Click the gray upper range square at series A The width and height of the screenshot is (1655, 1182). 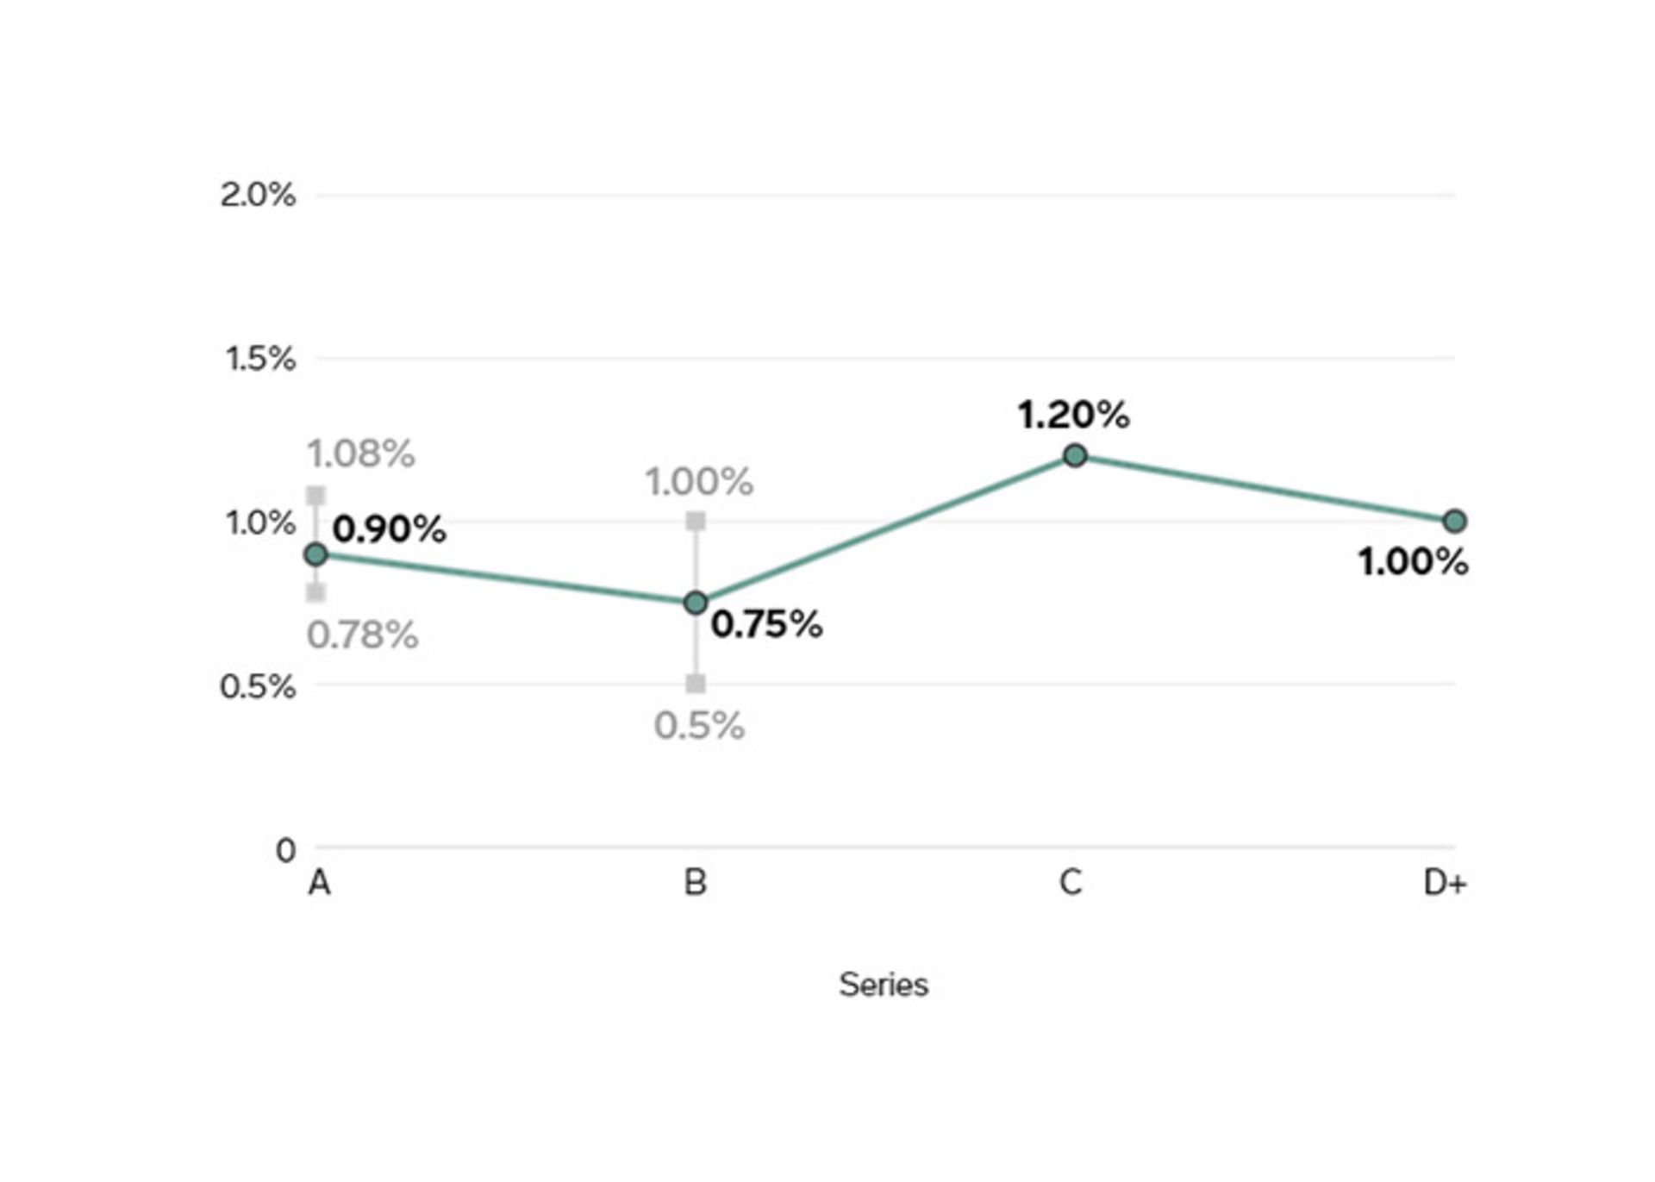point(316,496)
